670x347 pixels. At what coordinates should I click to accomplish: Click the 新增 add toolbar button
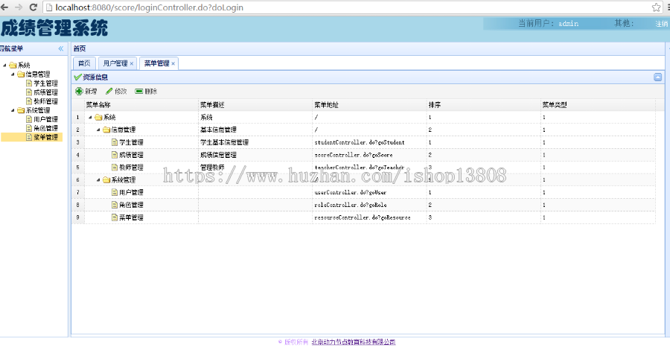(x=86, y=91)
